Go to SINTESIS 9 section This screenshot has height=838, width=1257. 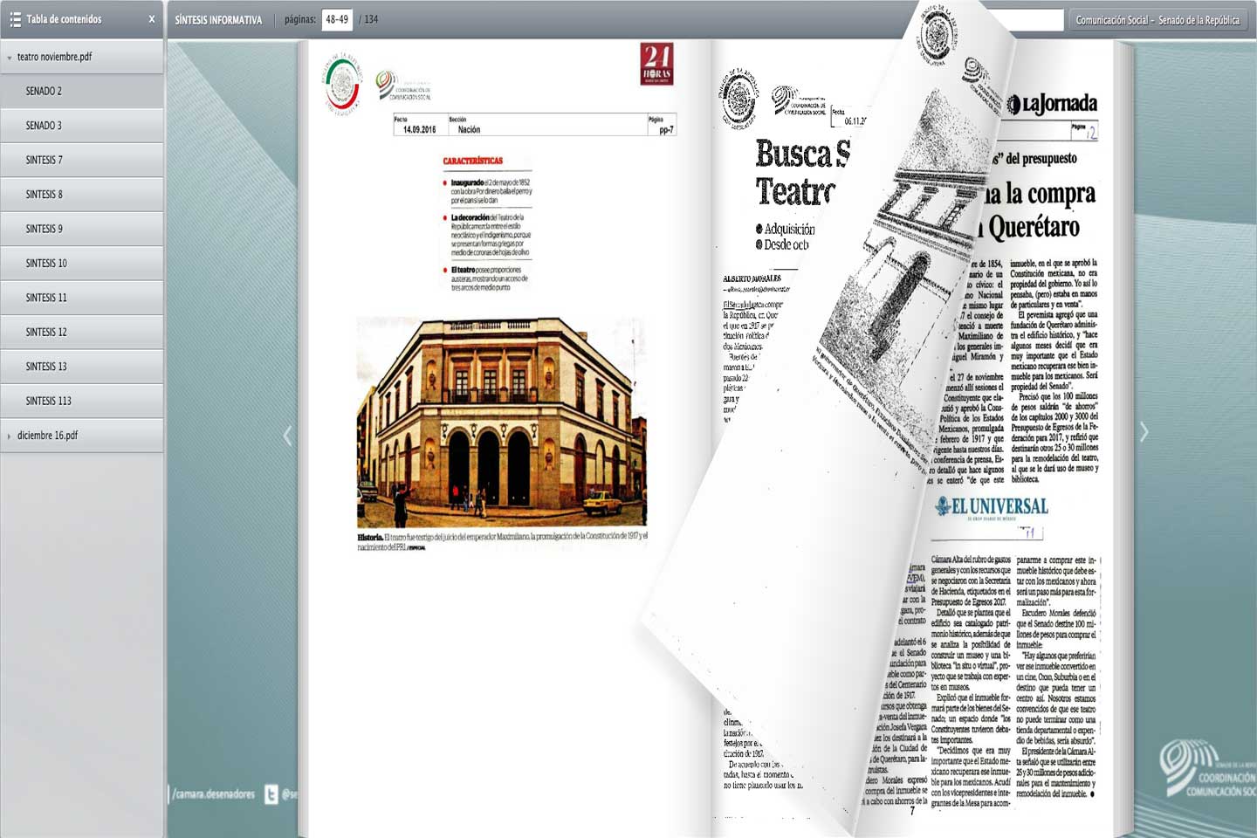click(x=82, y=230)
